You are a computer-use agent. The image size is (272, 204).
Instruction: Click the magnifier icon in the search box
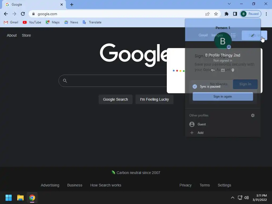pos(65,81)
